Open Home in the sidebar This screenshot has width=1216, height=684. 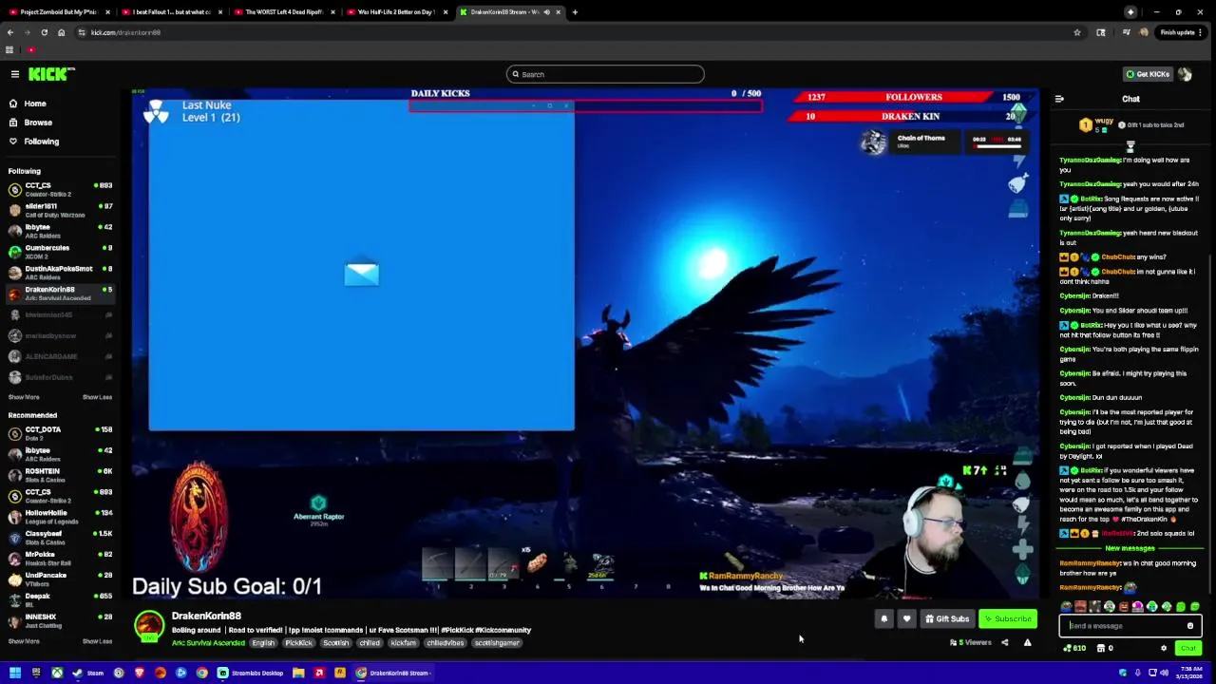coord(35,104)
